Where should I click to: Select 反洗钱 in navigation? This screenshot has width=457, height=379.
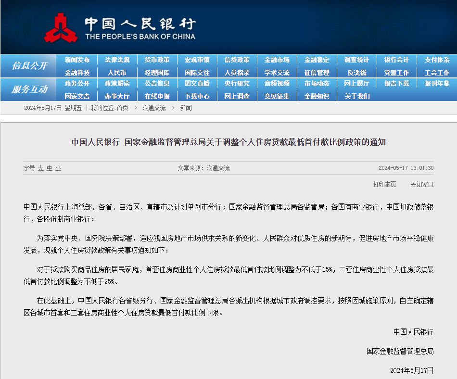pyautogui.click(x=357, y=73)
